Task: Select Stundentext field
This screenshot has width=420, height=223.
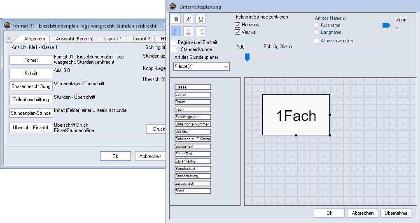Action: (x=193, y=169)
